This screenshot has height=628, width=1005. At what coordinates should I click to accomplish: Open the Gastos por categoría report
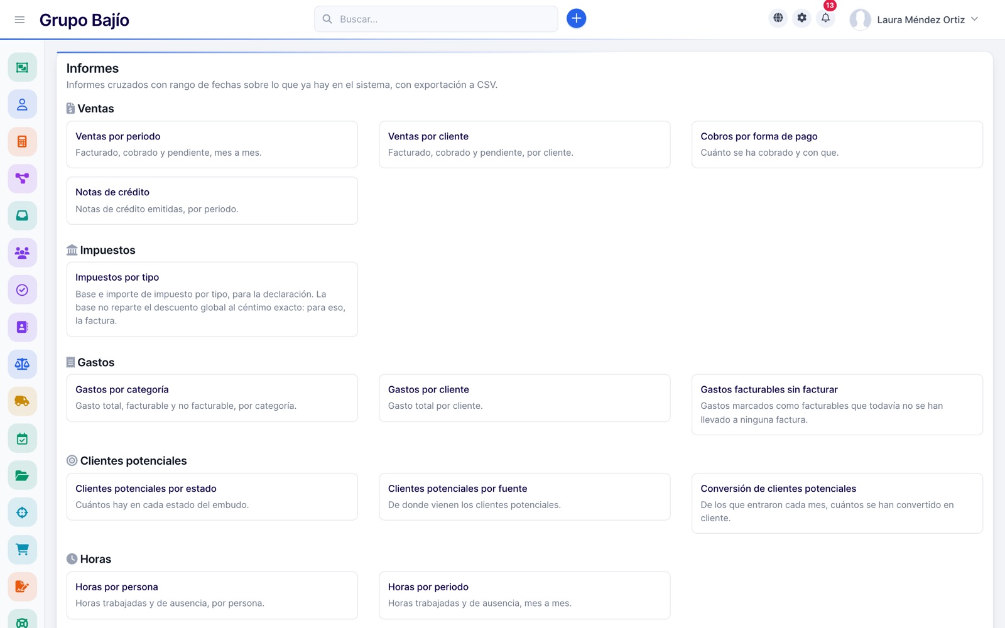[x=212, y=398]
